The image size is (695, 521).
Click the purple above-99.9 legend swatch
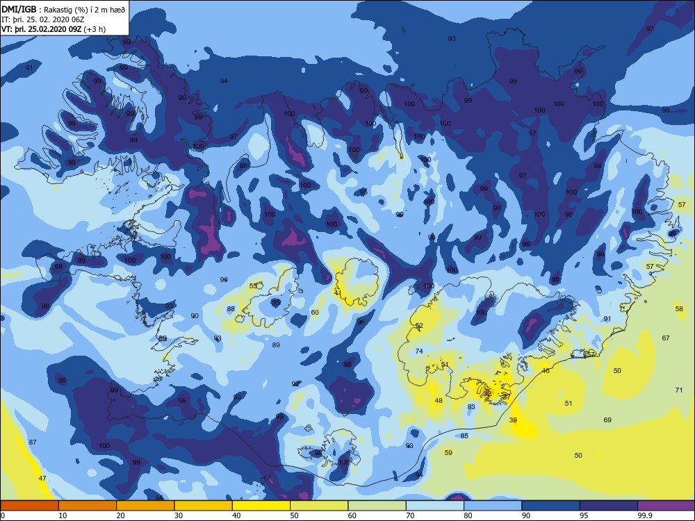pos(667,506)
